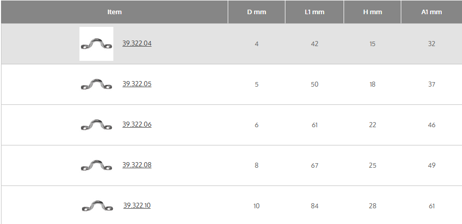Open product image for 39.322.04
Screen dimensions: 462x224
point(96,44)
